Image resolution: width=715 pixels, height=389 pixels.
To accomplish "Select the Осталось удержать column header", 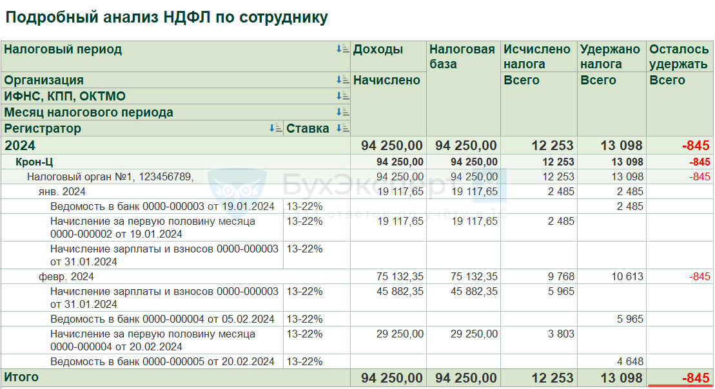I will tap(679, 57).
